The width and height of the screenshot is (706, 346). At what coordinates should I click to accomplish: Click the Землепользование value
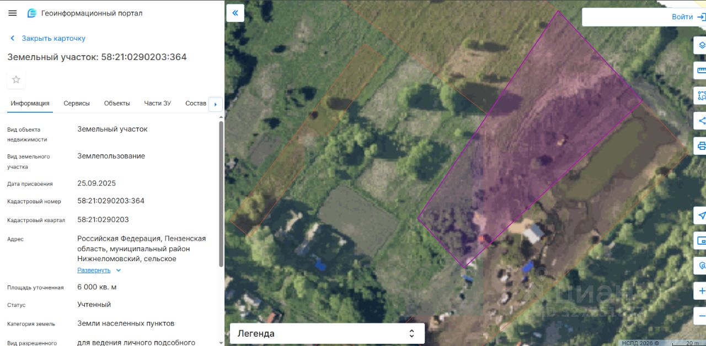[x=111, y=156]
